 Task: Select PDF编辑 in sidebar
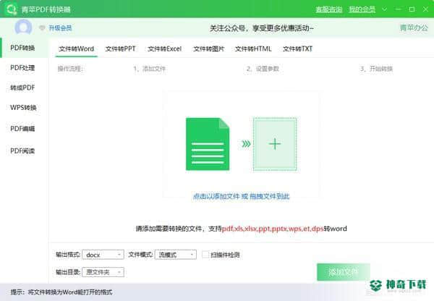pos(24,129)
